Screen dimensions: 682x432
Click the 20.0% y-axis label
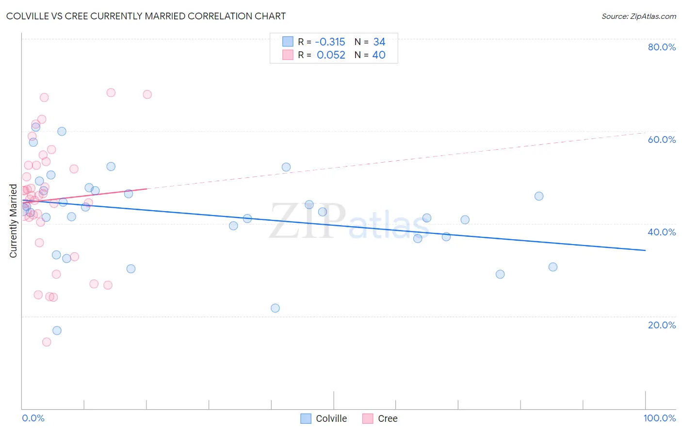tap(662, 325)
